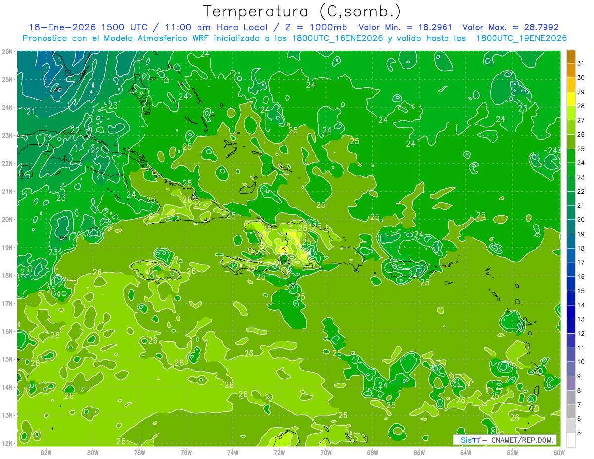Click the 25N latitude axis label
Image resolution: width=594 pixels, height=459 pixels.
point(7,80)
